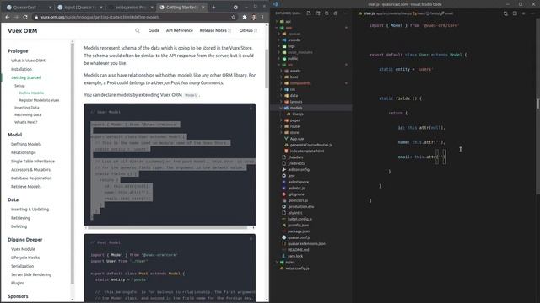
Task: Open API Reference in top nav
Action: pyautogui.click(x=180, y=30)
